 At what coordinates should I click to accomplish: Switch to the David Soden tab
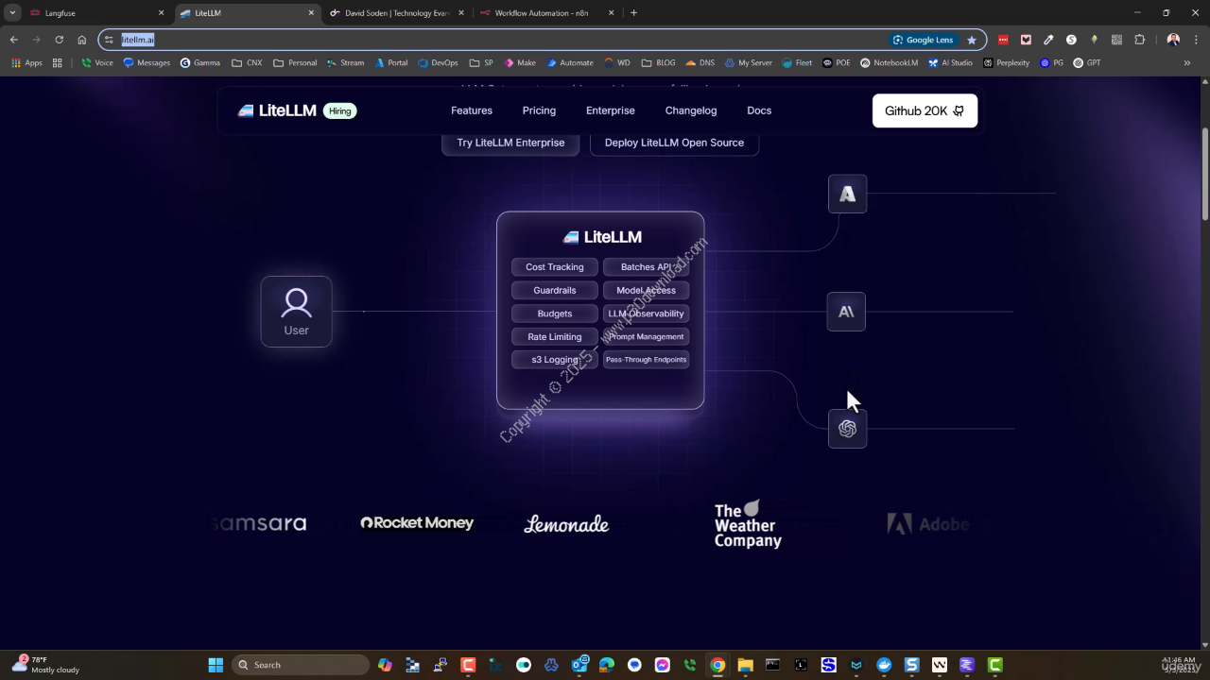click(x=398, y=13)
